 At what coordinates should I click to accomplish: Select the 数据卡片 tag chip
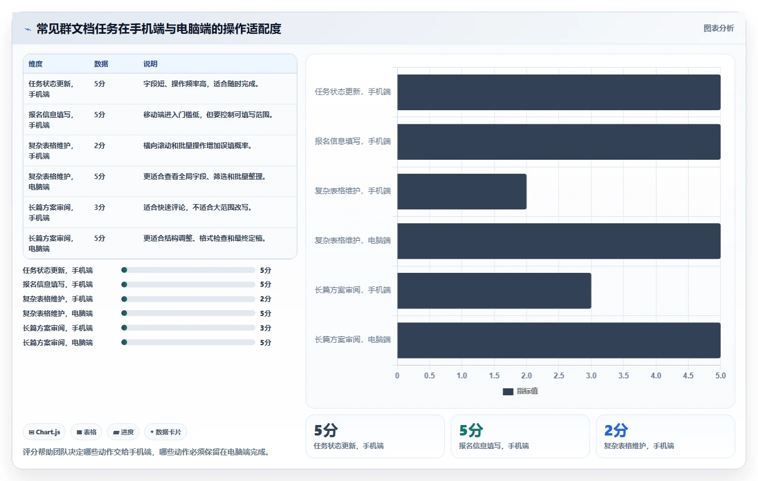[x=166, y=432]
